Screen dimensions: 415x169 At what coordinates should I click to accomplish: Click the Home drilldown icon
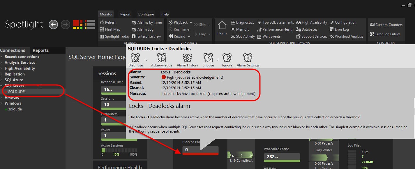click(x=222, y=28)
